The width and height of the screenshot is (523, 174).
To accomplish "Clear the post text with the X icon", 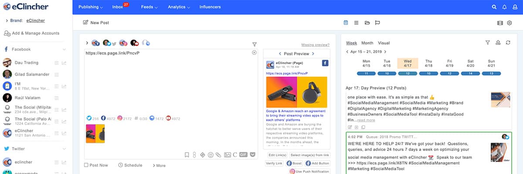I will (254, 53).
